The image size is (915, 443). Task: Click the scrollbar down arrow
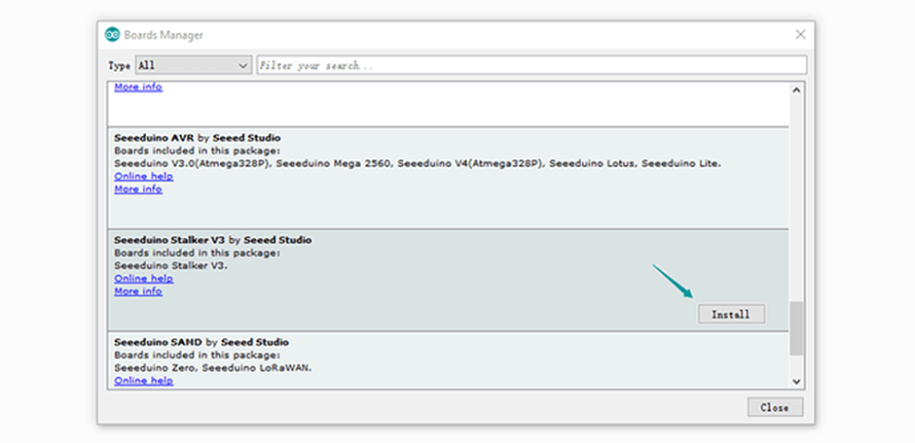pyautogui.click(x=796, y=381)
